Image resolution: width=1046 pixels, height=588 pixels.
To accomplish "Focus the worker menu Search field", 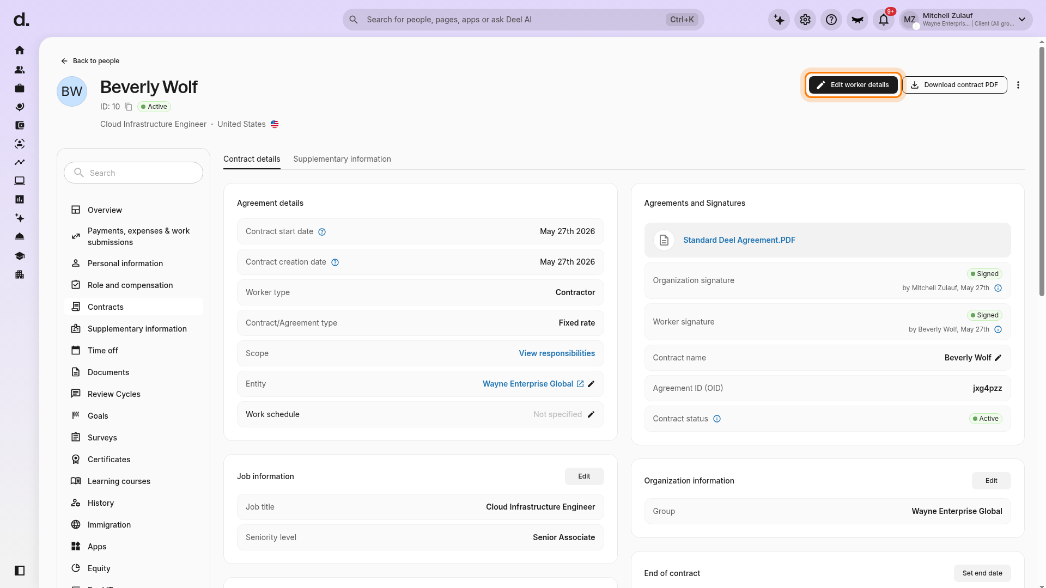I will click(133, 173).
